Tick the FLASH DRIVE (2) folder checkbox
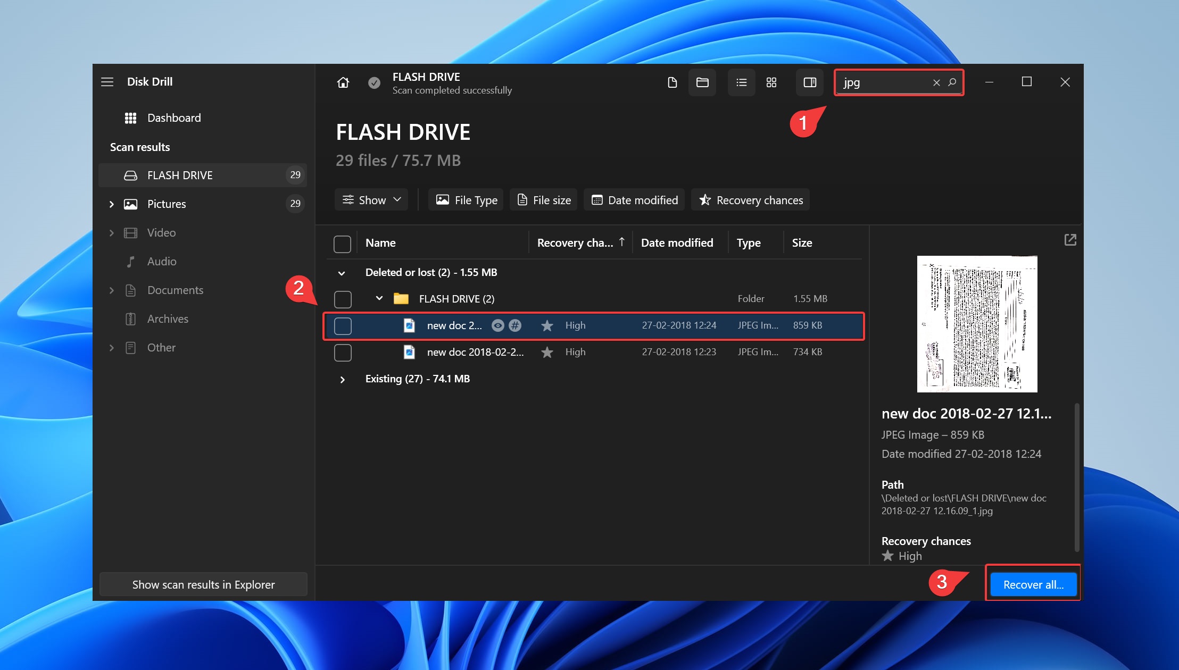This screenshot has height=670, width=1179. tap(343, 299)
